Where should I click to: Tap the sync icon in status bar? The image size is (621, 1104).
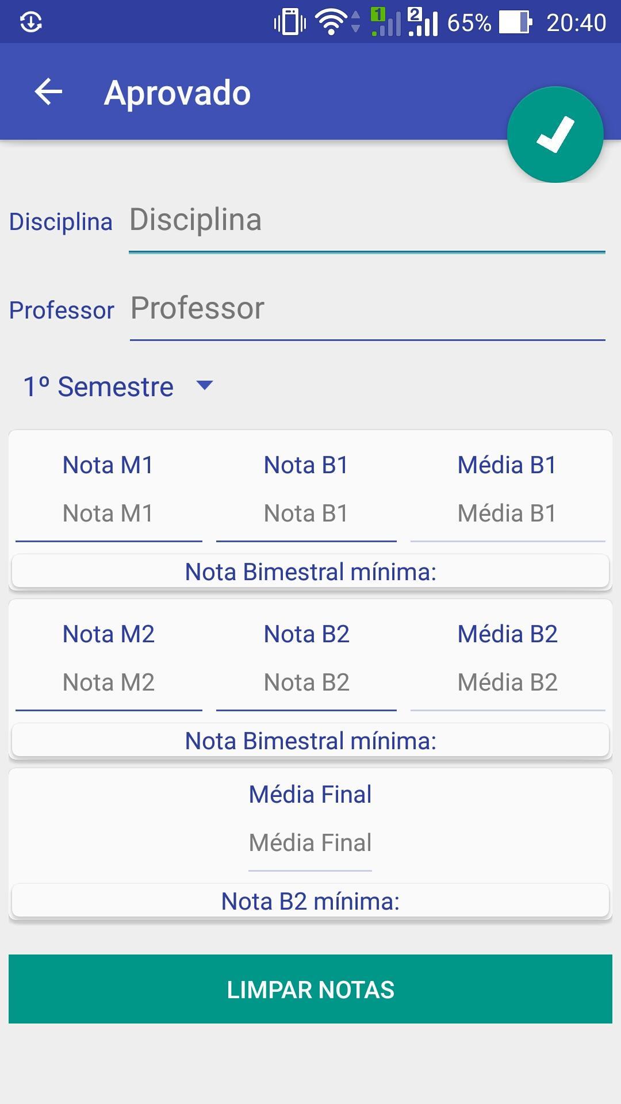[x=30, y=22]
